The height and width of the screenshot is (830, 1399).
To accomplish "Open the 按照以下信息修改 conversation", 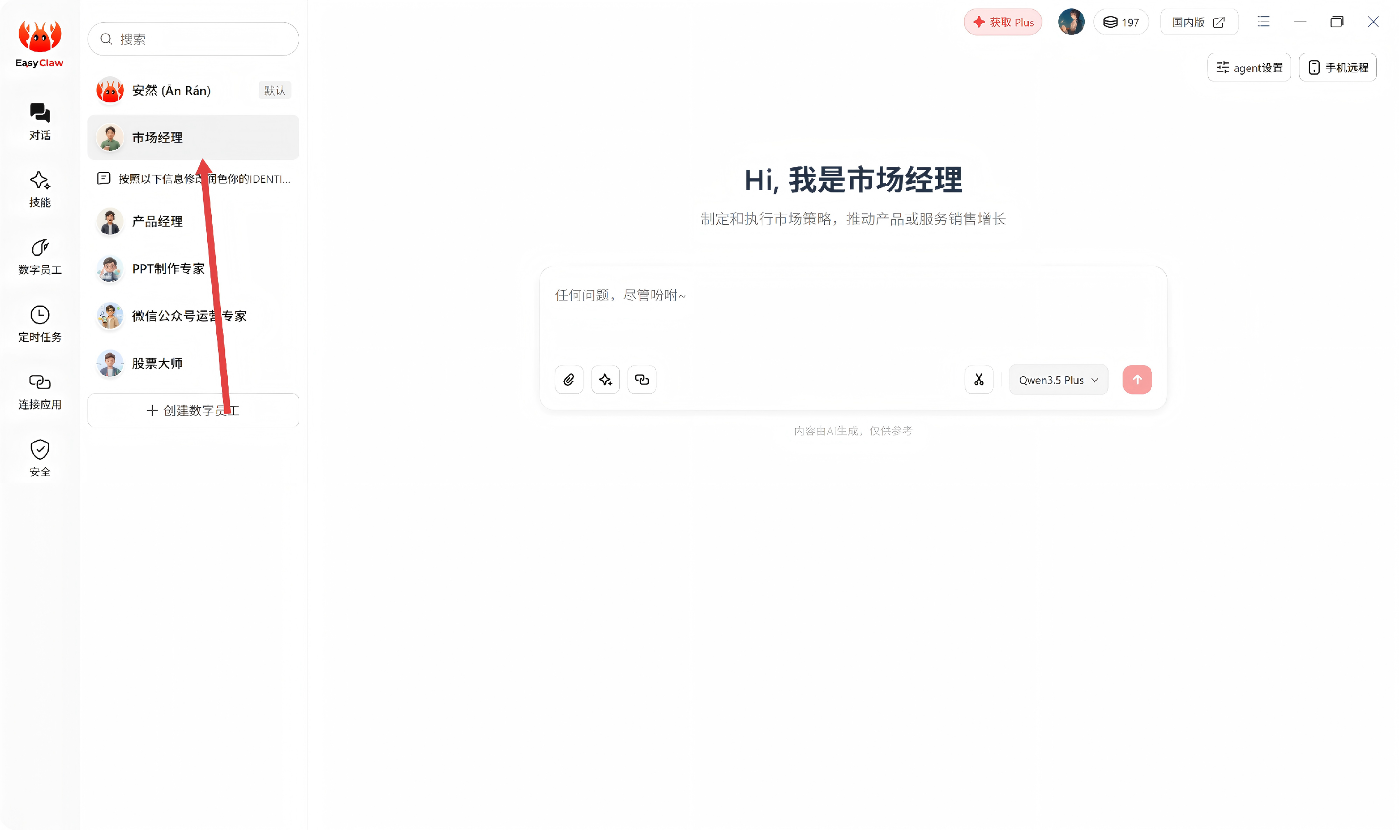I will click(x=193, y=179).
